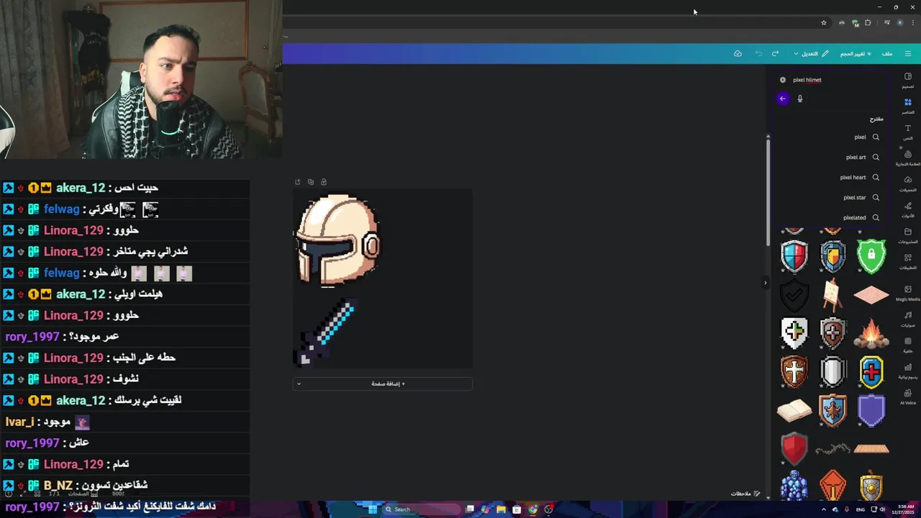
Task: Start voice search with microphone icon
Action: click(800, 99)
